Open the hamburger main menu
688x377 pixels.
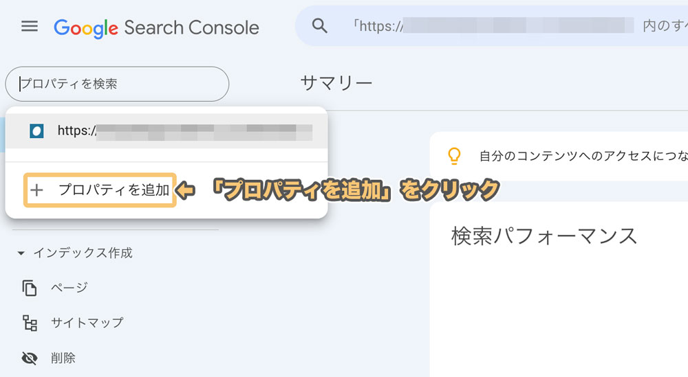click(30, 26)
